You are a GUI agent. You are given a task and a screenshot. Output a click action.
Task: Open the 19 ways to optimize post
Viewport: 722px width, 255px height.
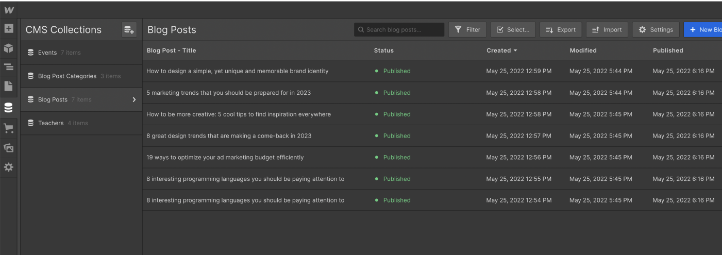click(x=225, y=157)
